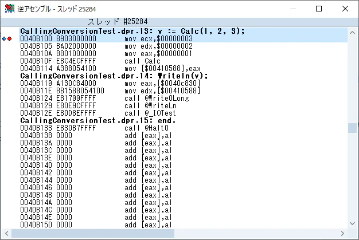The image size is (359, 240).
Task: Click address 0040B138 add instruction
Action: coord(183,135)
